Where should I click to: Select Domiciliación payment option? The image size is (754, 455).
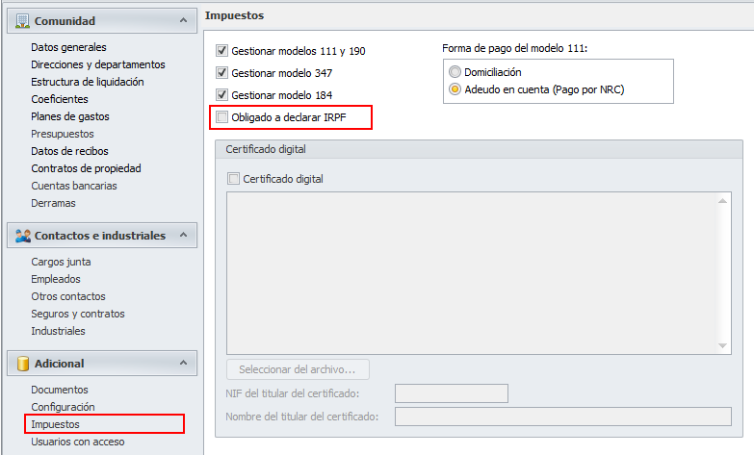(x=455, y=72)
